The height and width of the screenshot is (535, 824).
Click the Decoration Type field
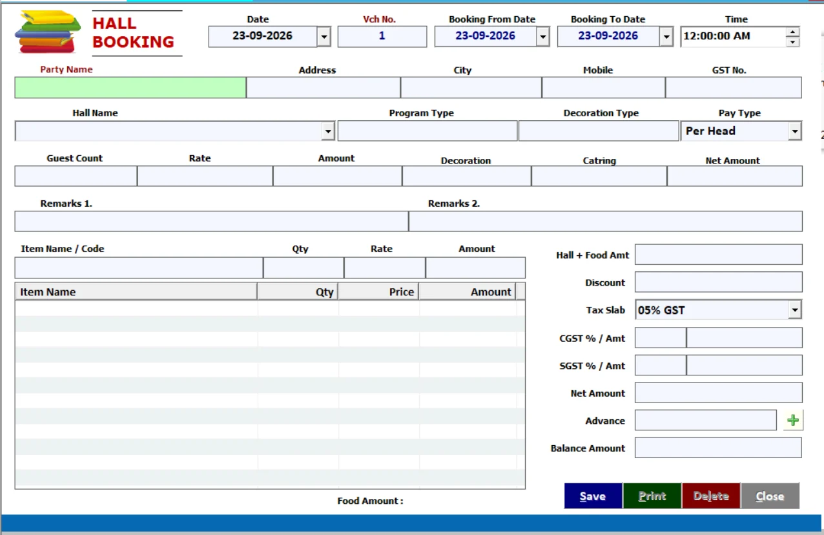[599, 131]
